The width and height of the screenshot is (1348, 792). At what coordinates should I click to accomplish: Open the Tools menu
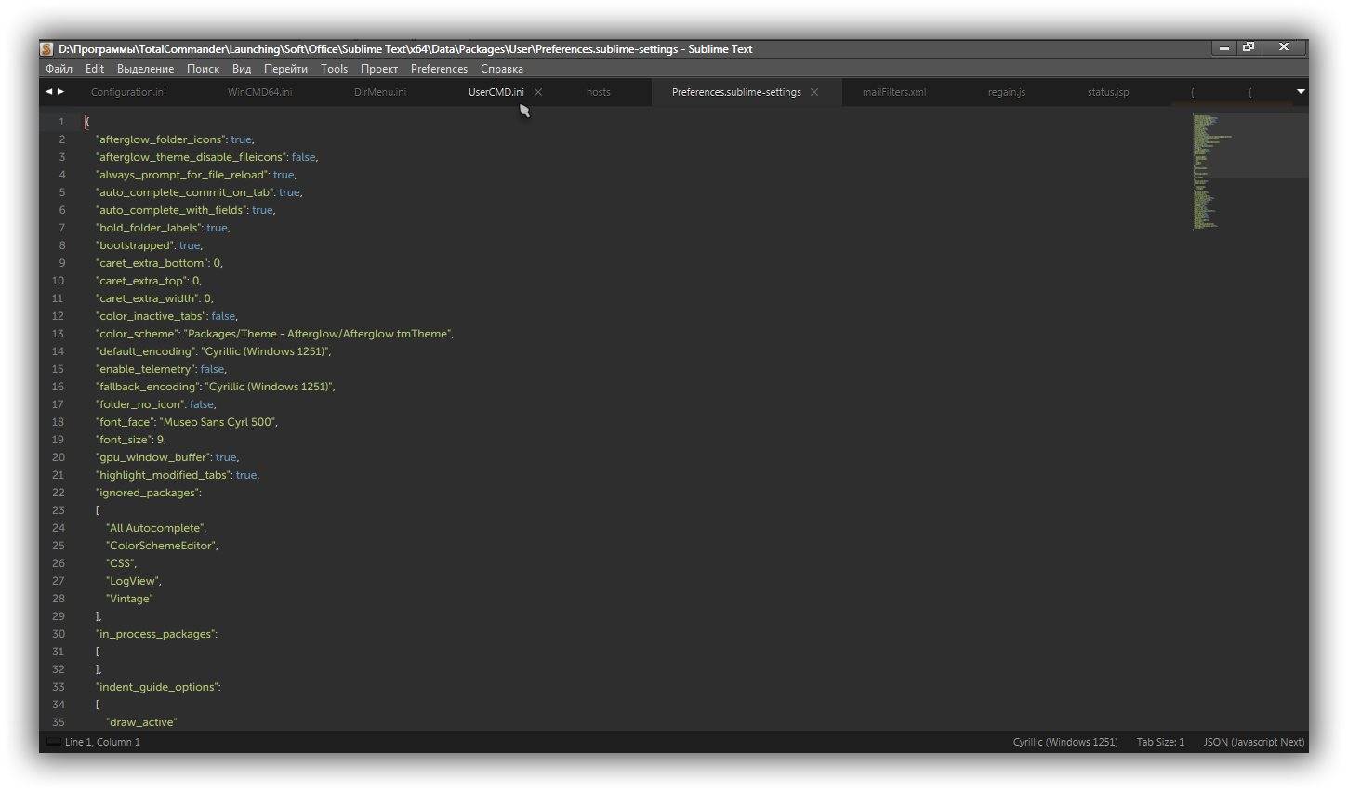[x=334, y=69]
